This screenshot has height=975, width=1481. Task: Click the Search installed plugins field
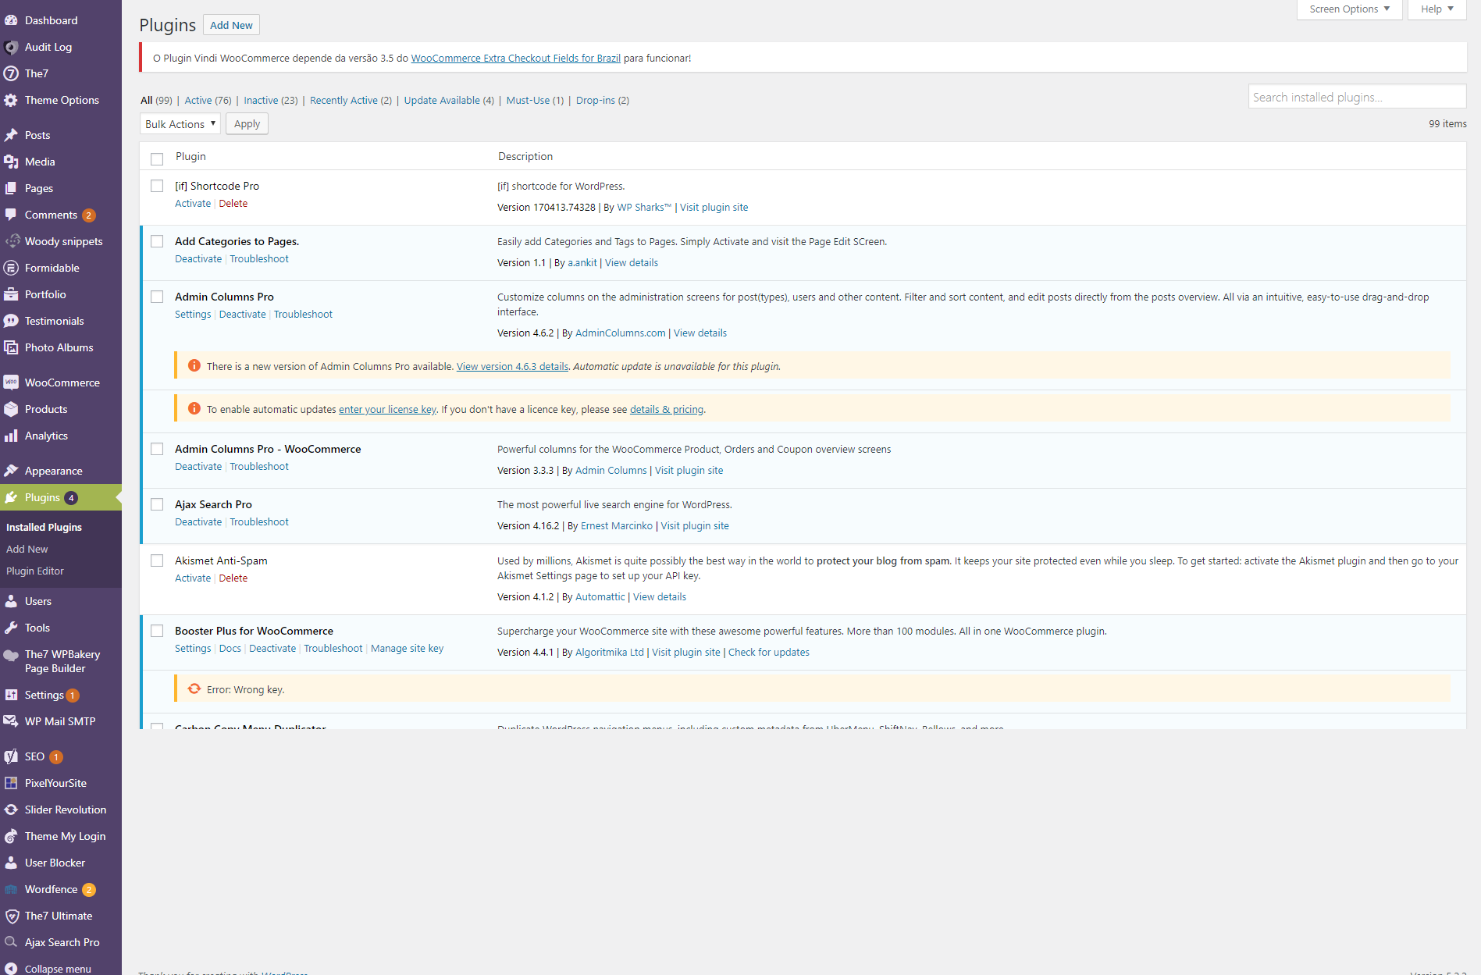tap(1357, 97)
